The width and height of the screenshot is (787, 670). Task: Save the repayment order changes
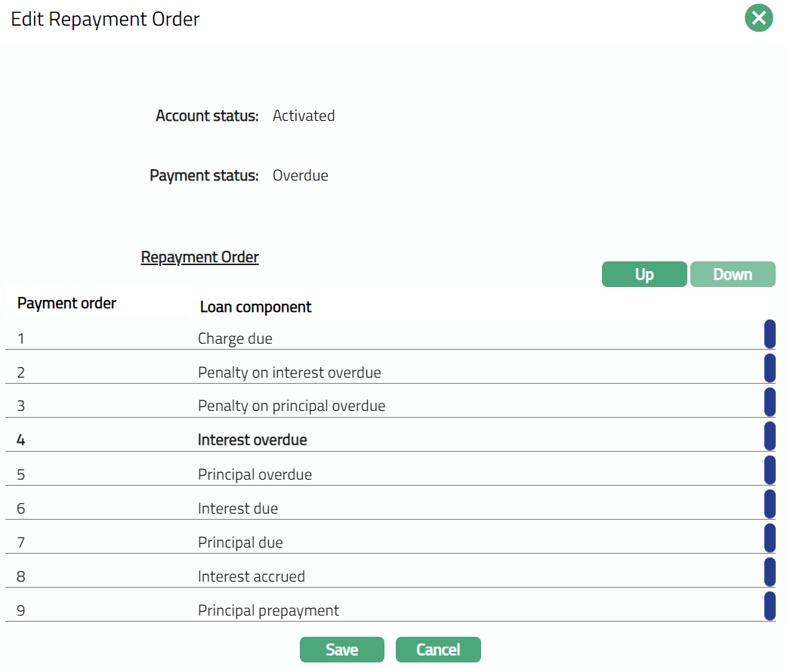(341, 650)
